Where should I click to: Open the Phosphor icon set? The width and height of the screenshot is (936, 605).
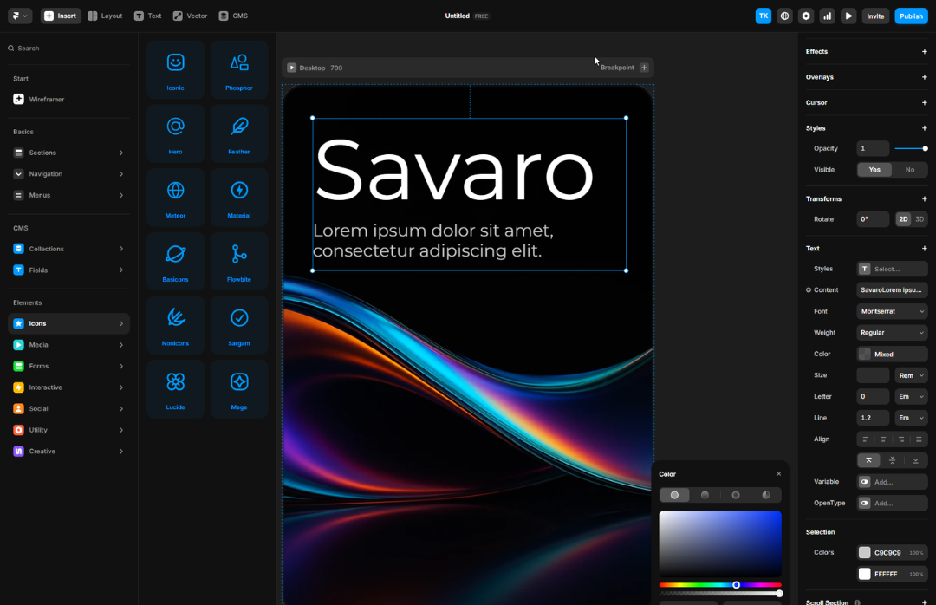pyautogui.click(x=238, y=69)
